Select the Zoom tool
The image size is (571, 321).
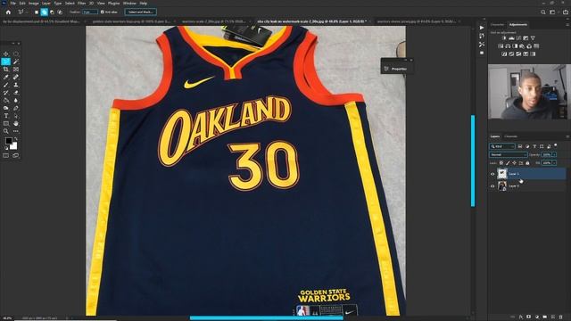click(x=6, y=131)
